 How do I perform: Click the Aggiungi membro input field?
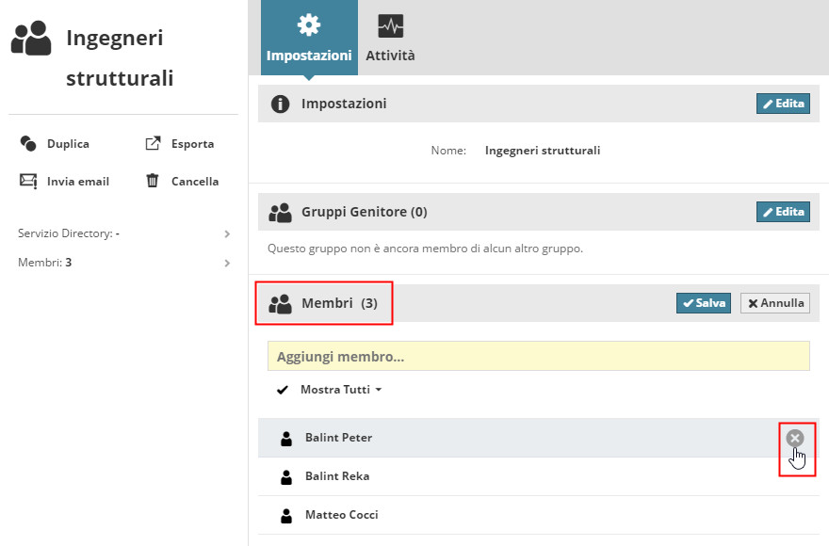(538, 358)
